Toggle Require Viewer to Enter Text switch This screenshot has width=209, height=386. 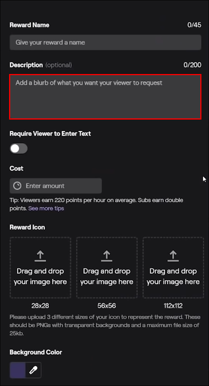(x=19, y=148)
